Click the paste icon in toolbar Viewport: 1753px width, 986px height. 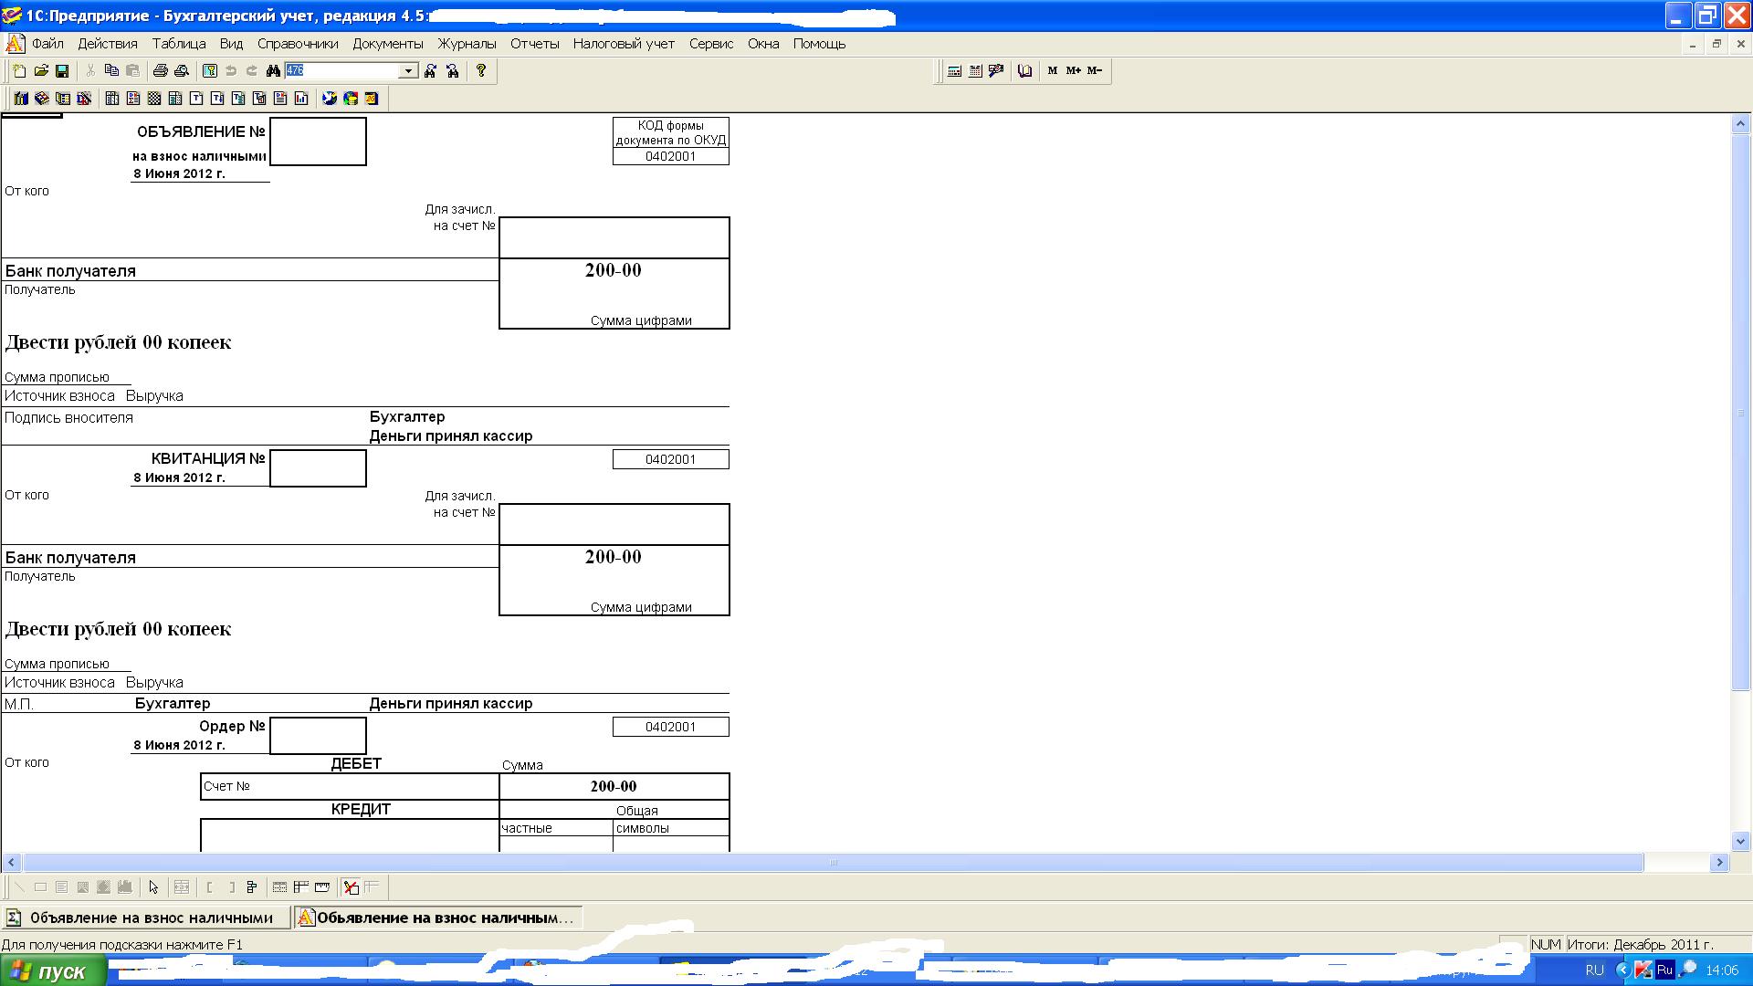tap(130, 69)
